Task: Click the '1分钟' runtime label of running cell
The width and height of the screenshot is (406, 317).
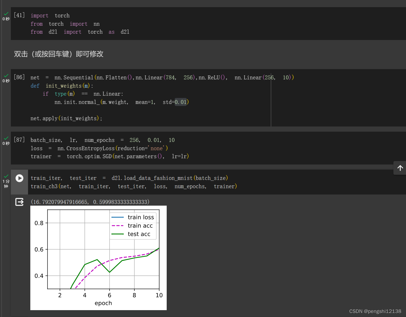Action: [x=6, y=184]
